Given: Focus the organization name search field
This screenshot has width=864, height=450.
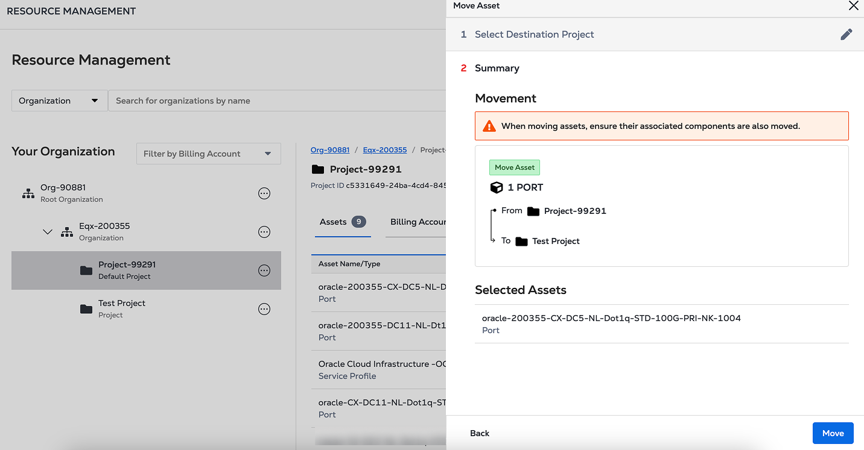Looking at the screenshot, I should coord(278,101).
